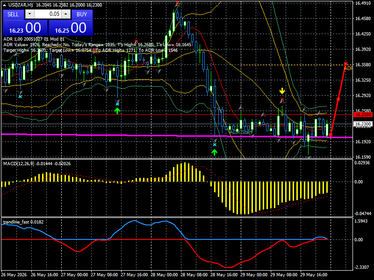This screenshot has width=374, height=280.
Task: Click the trendline_fast 0.0182 indicator label
Action: (23, 222)
